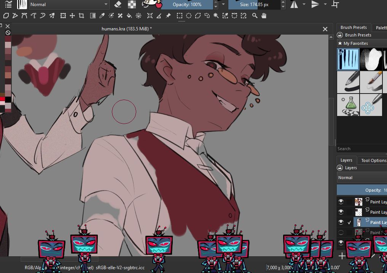Select the Freehand Selection tool
This screenshot has width=387, height=273.
tap(207, 16)
